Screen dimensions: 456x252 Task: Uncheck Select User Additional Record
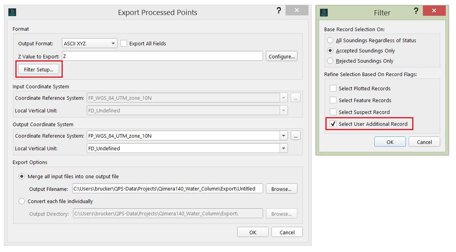point(333,124)
